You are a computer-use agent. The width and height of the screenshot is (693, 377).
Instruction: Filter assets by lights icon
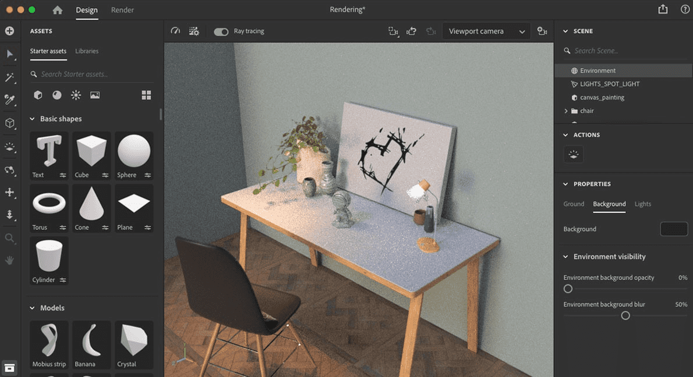tap(76, 95)
